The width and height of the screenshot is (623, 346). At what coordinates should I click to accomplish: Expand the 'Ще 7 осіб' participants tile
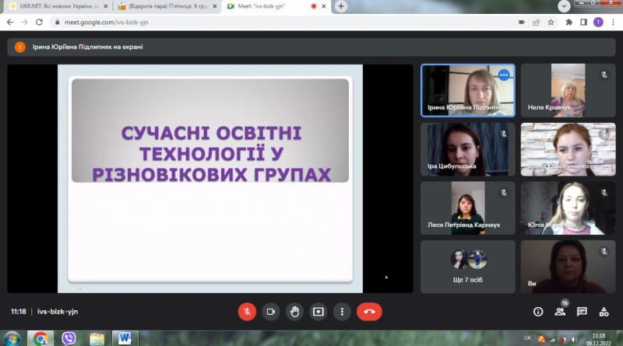pos(468,267)
